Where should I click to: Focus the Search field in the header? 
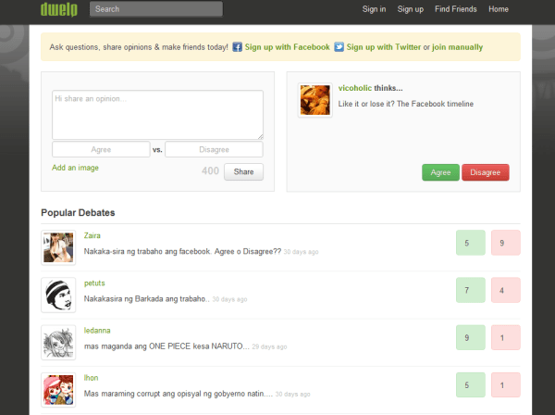[x=156, y=9]
